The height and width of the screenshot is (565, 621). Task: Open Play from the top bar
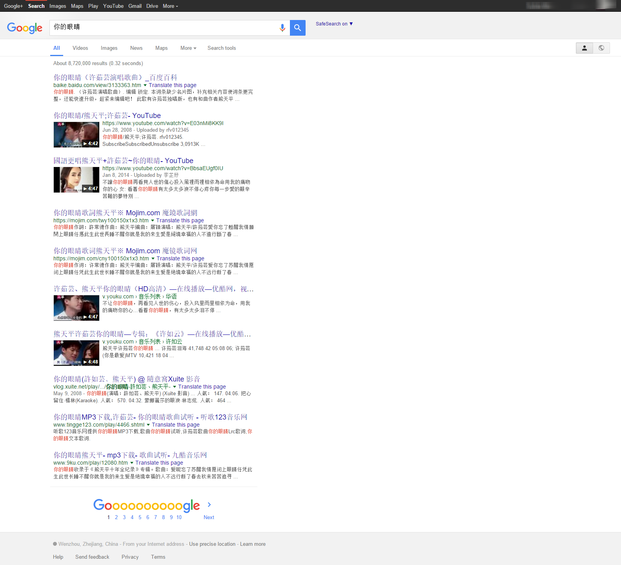tap(93, 6)
